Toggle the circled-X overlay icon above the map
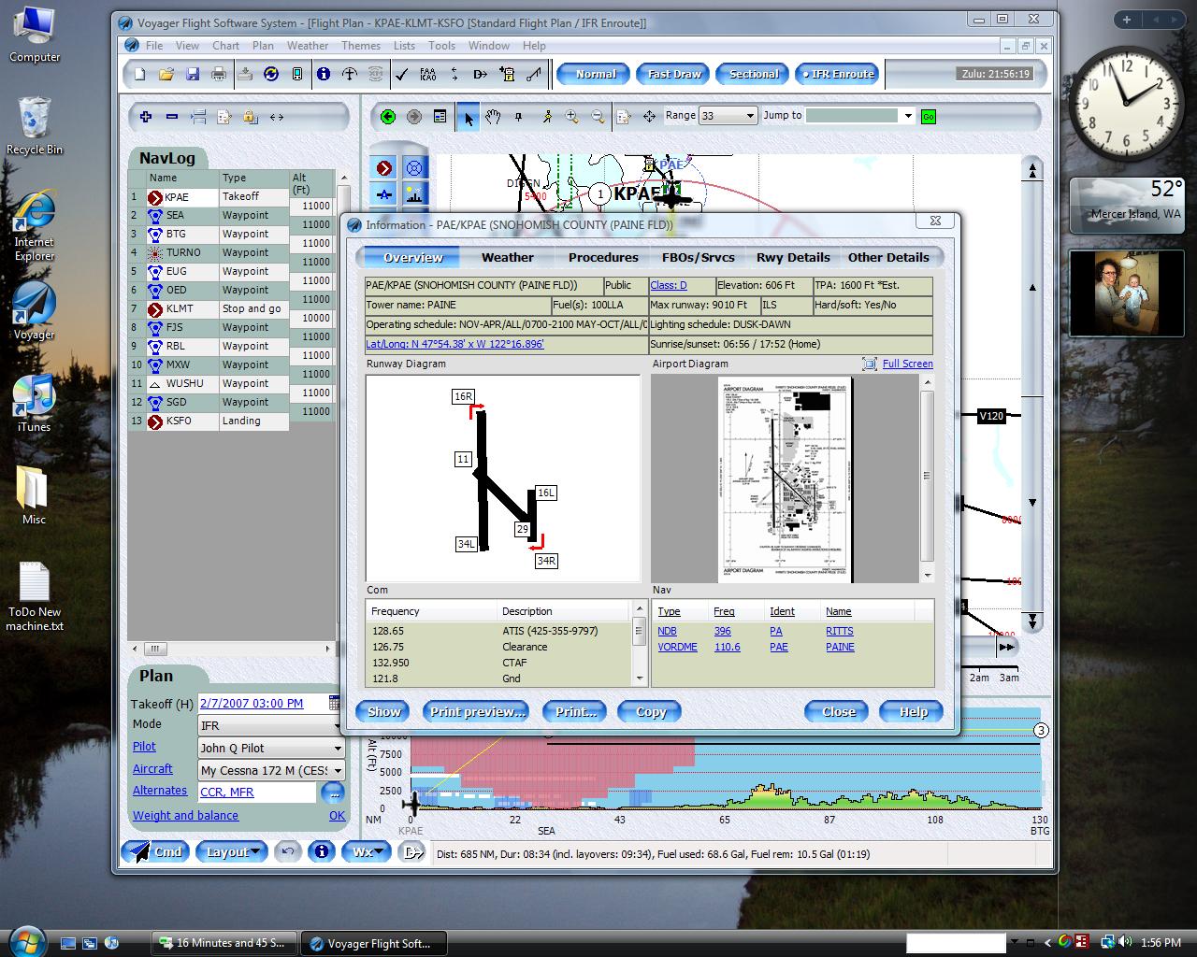Screen dimensions: 1197x957 (414, 168)
